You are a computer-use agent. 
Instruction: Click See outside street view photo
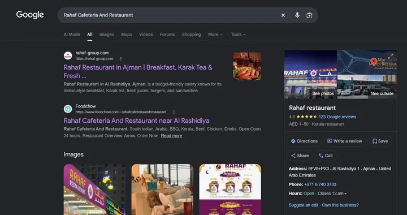click(367, 87)
